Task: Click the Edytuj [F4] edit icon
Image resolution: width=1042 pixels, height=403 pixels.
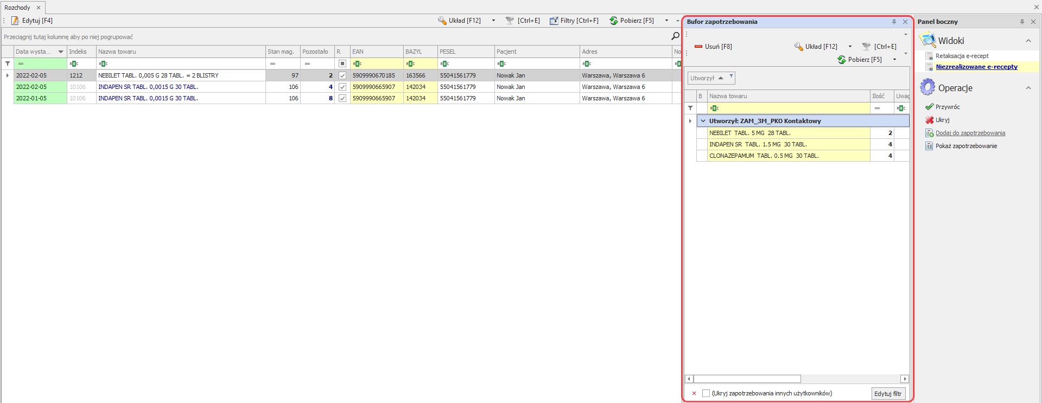Action: [15, 21]
